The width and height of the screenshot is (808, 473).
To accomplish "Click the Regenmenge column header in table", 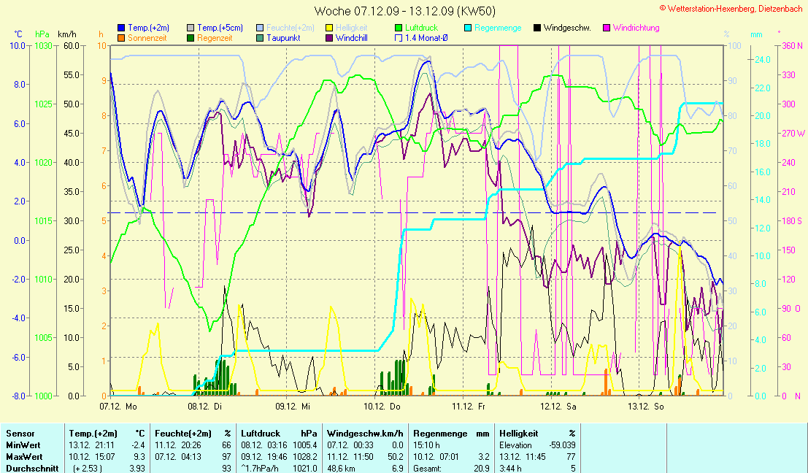I will point(441,434).
